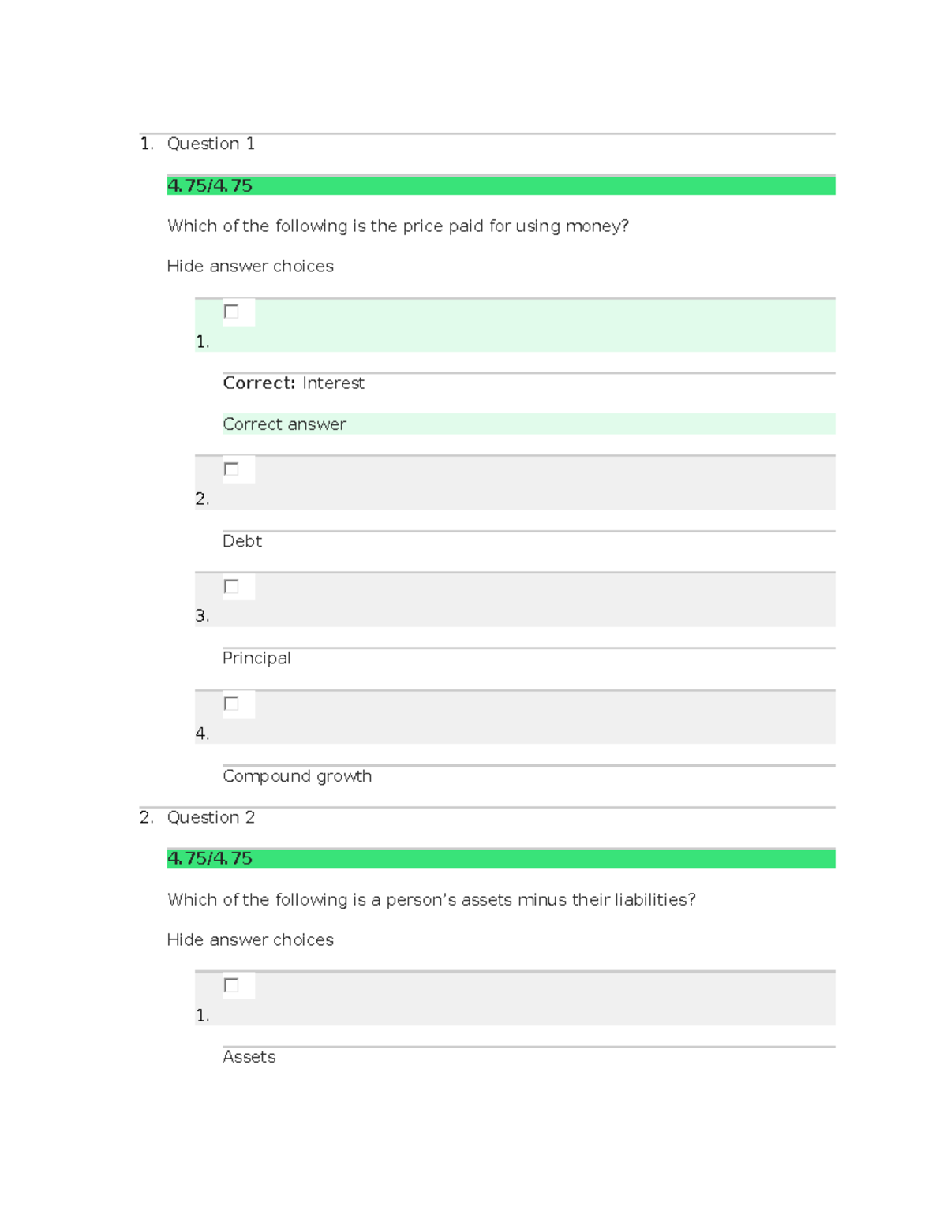Click the Question 1 heading
The width and height of the screenshot is (947, 1225).
(211, 144)
